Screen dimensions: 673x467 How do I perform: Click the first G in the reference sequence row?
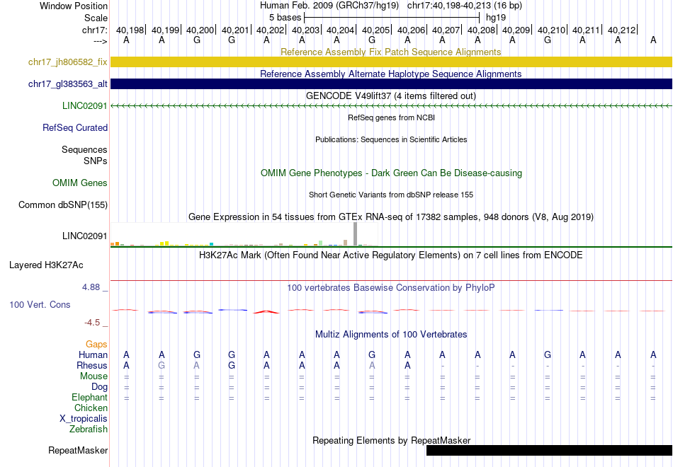196,40
